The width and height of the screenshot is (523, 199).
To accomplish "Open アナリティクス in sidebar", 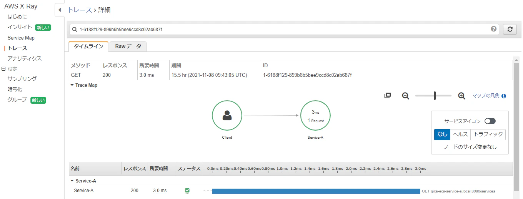I will (x=25, y=58).
